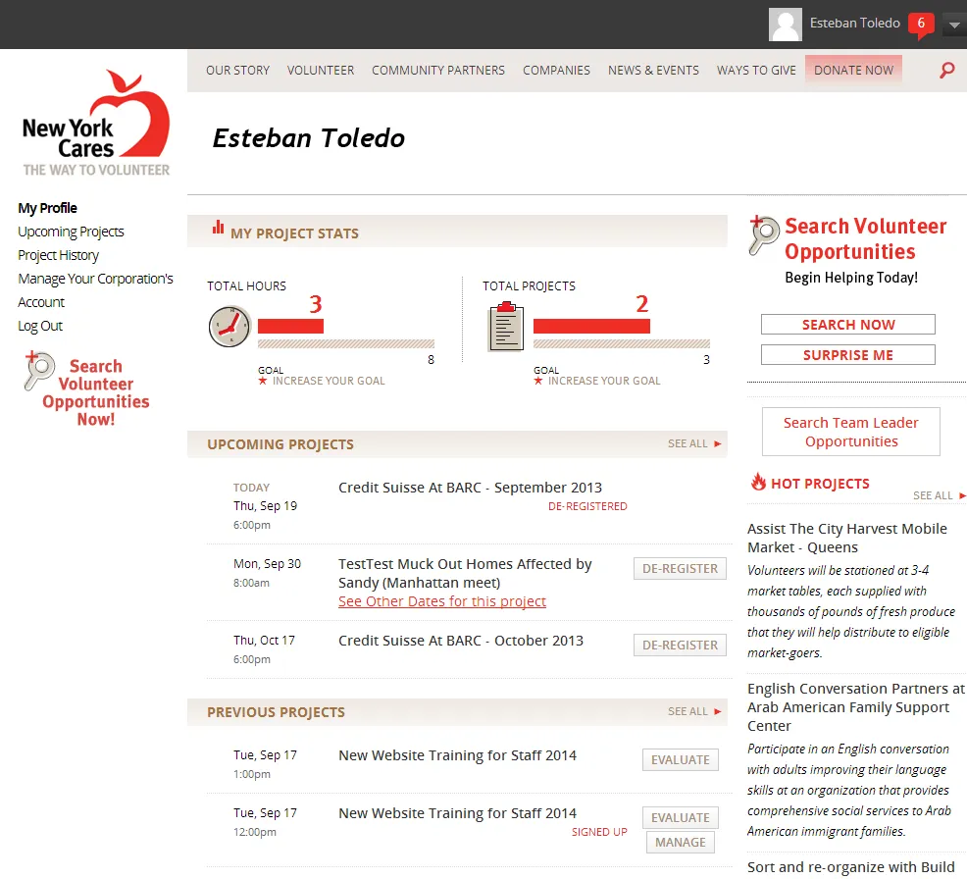Image resolution: width=967 pixels, height=879 pixels.
Task: Click the Esteban Toledo name in header
Action: 855,23
